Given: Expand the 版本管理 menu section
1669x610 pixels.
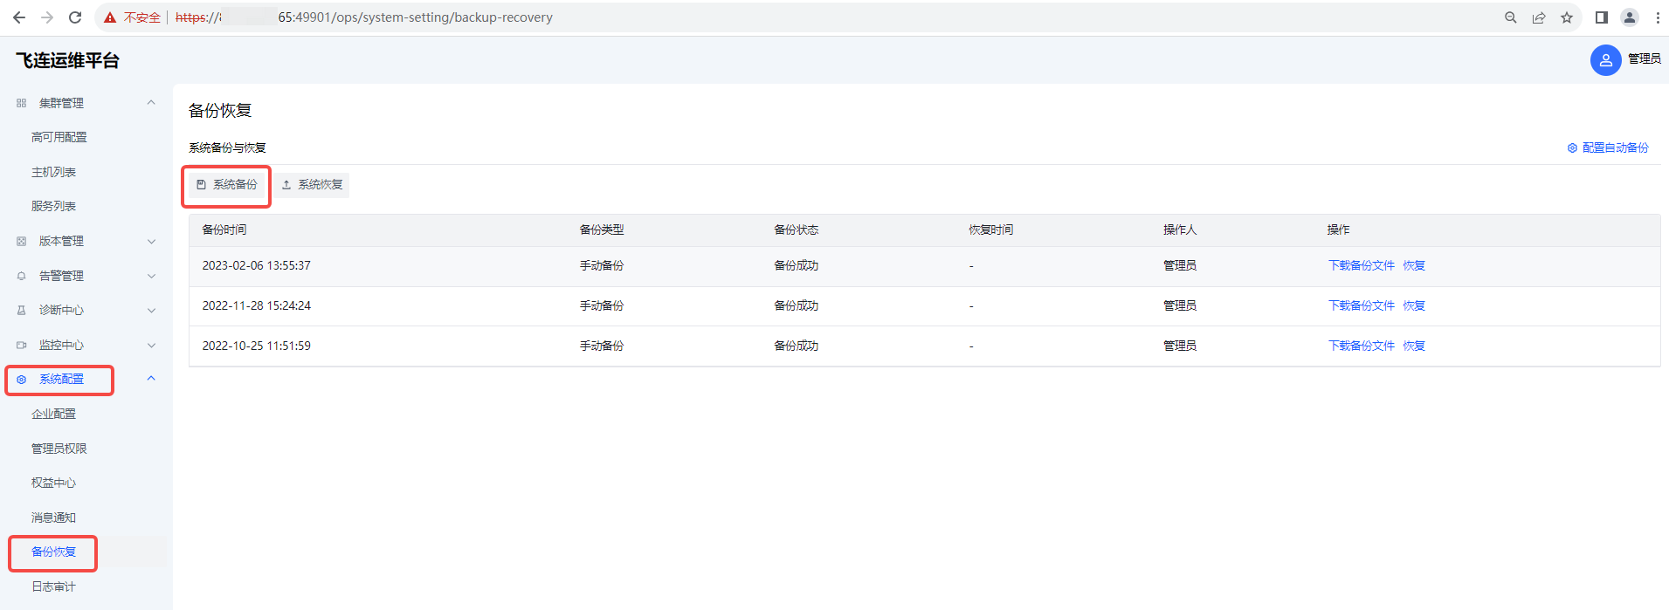Looking at the screenshot, I should pos(151,242).
